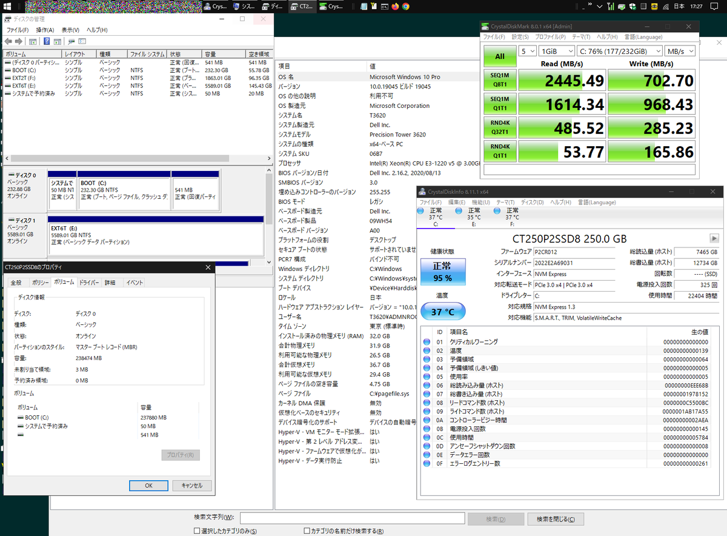Open the blue Help icon in Disk Management toolbar

46,41
